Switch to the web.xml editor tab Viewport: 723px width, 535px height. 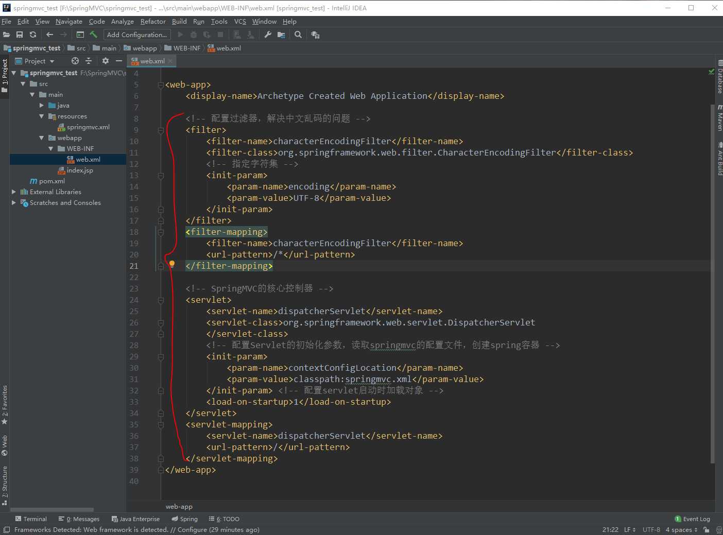[x=152, y=61]
